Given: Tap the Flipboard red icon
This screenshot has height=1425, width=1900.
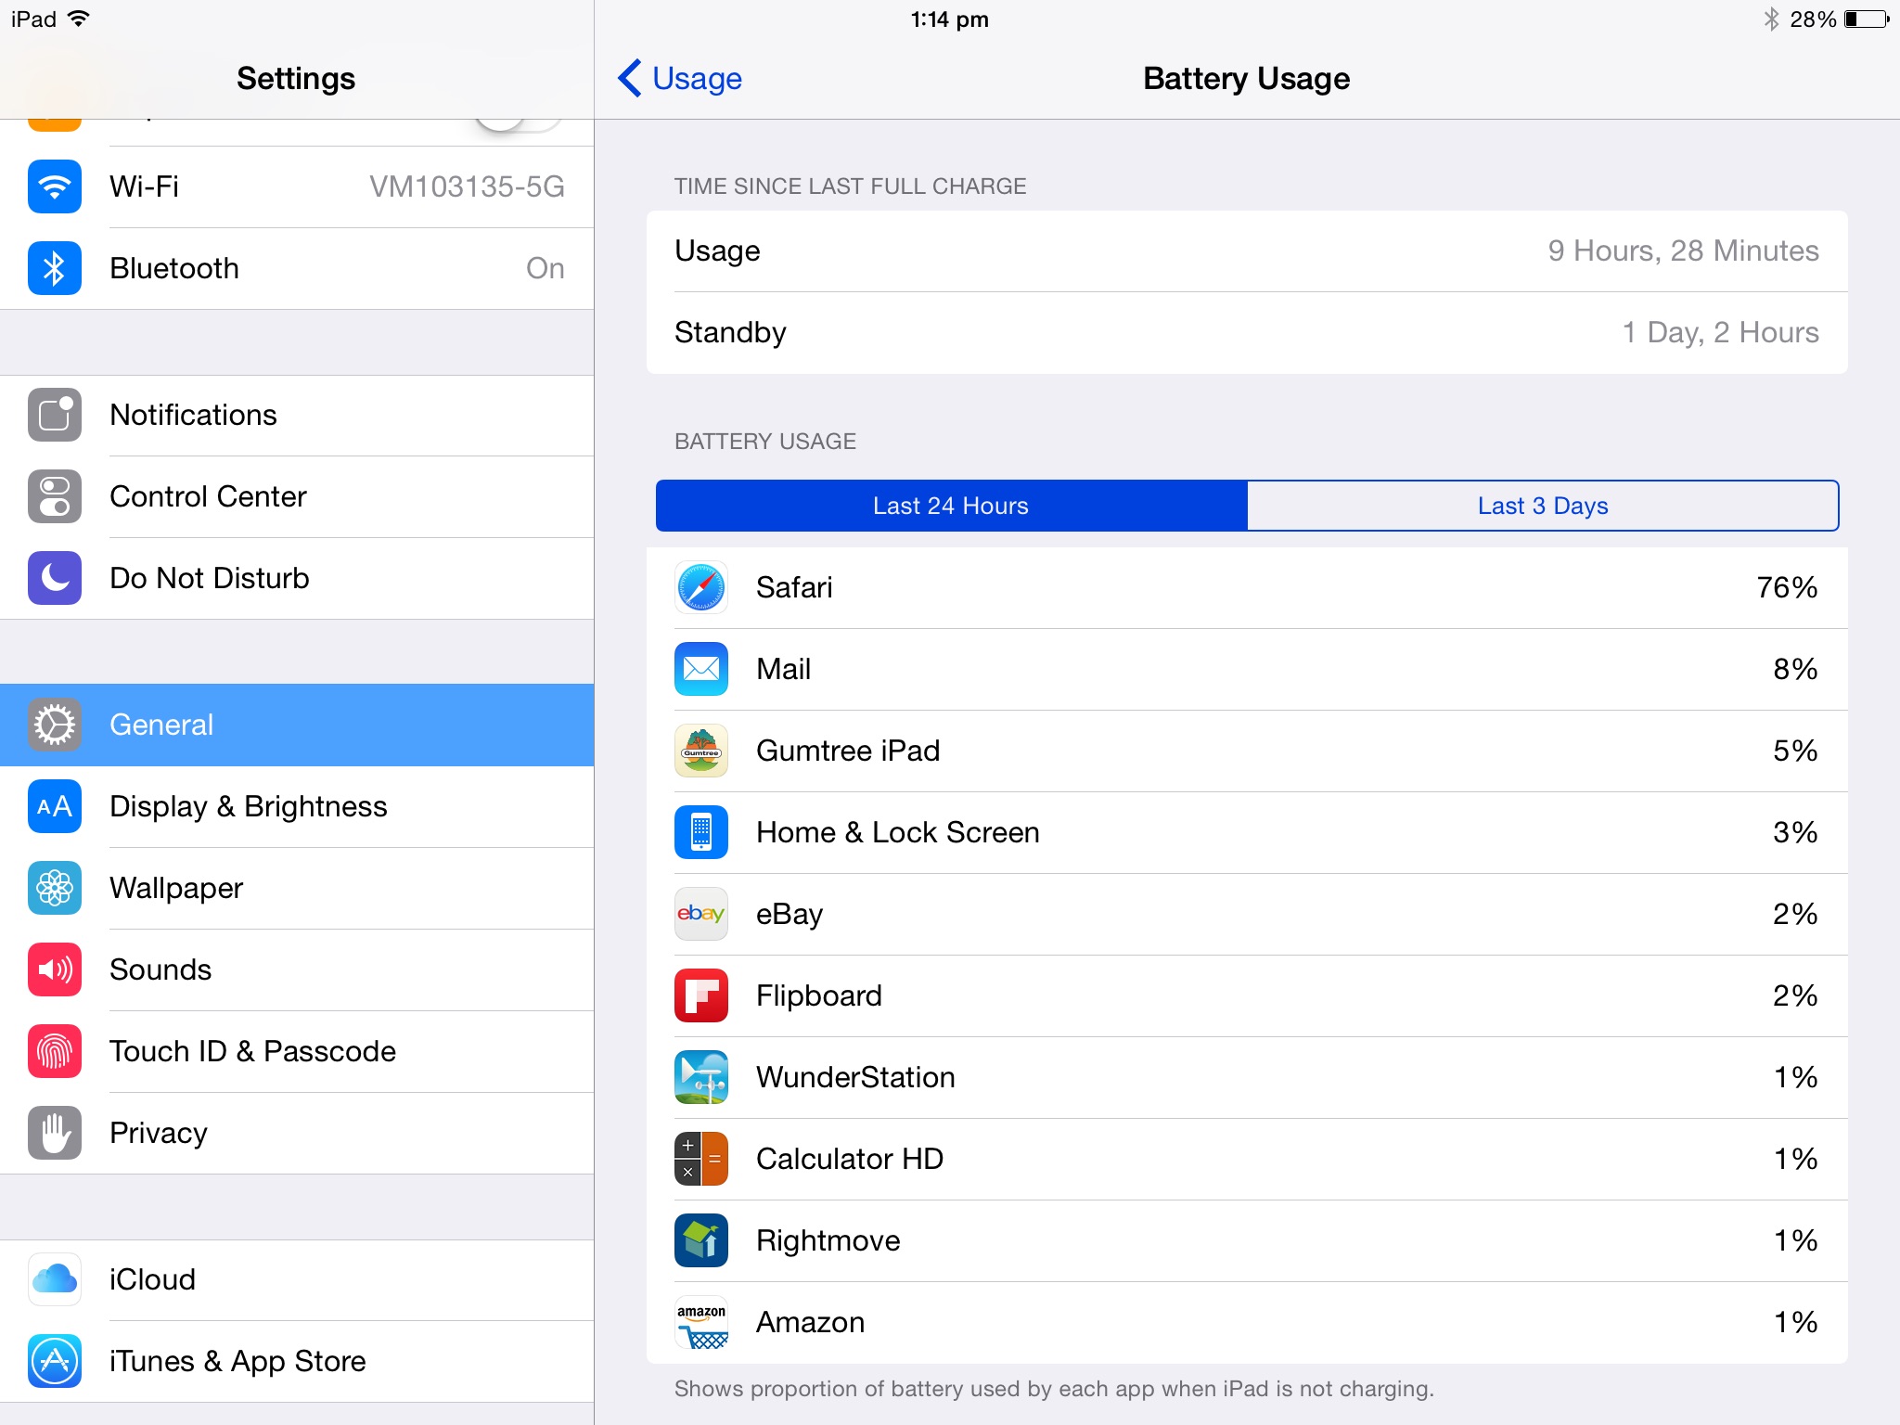Looking at the screenshot, I should point(700,995).
